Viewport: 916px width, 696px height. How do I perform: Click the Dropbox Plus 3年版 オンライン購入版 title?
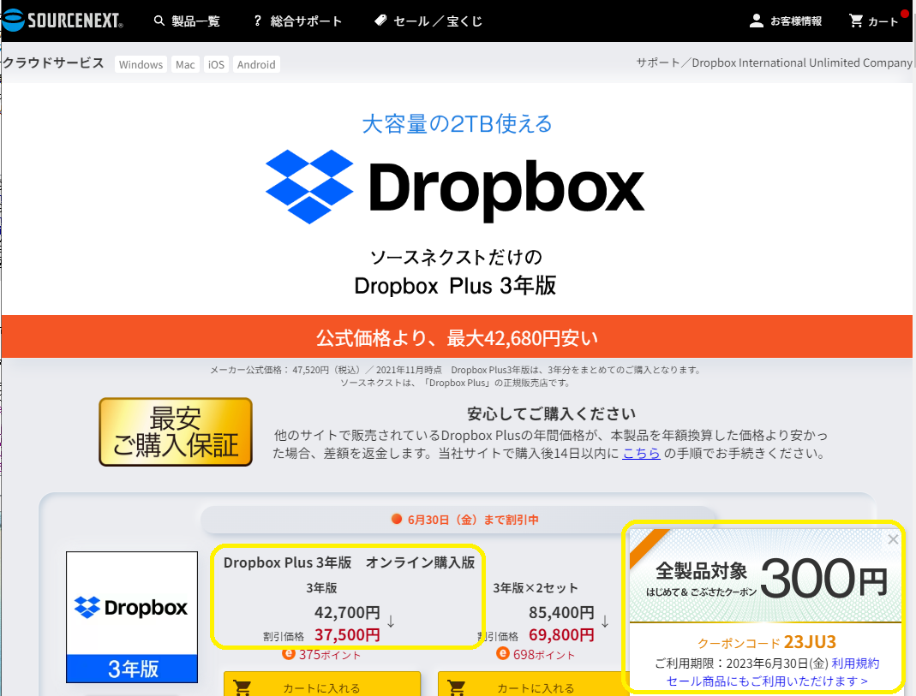pyautogui.click(x=349, y=562)
